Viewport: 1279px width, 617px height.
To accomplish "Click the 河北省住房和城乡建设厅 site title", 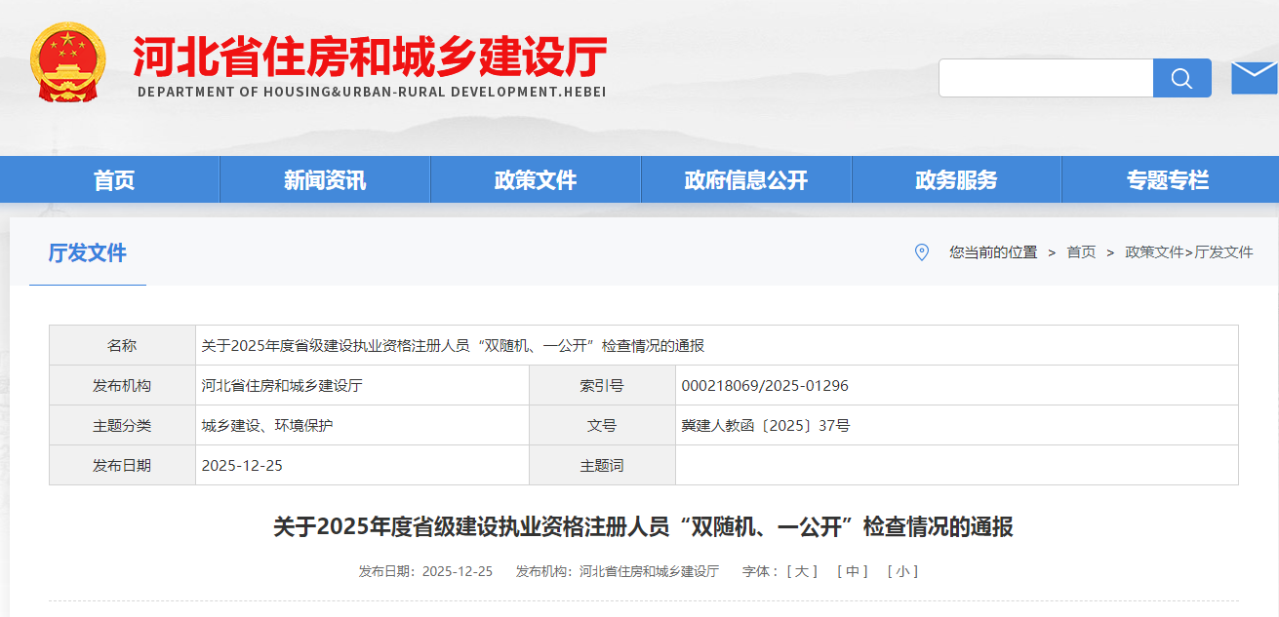I will point(371,58).
